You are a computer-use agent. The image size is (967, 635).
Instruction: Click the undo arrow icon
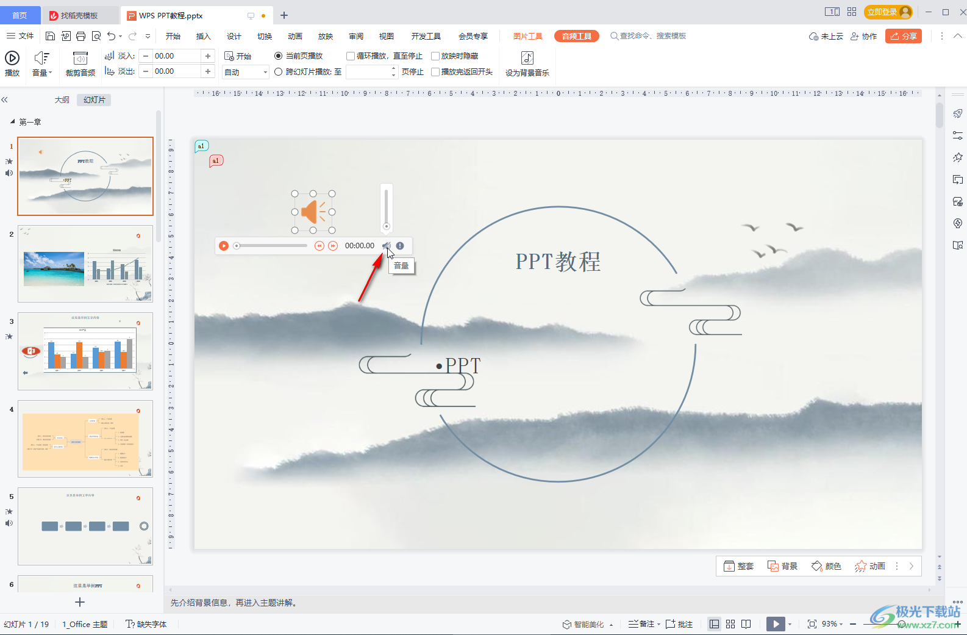point(111,36)
